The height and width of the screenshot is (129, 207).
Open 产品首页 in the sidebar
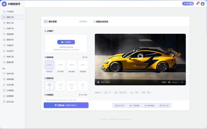[x=12, y=11]
